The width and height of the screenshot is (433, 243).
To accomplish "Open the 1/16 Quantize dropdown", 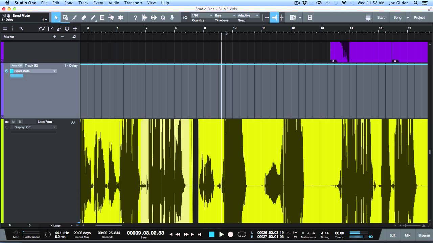I will point(202,16).
